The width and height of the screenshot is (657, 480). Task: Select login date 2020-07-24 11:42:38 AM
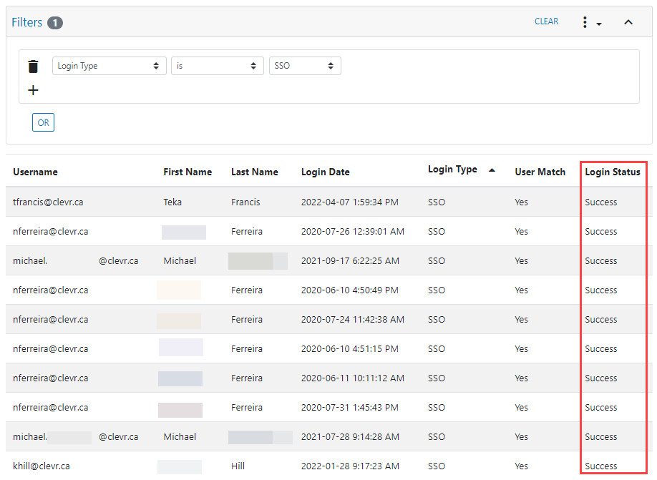click(352, 319)
